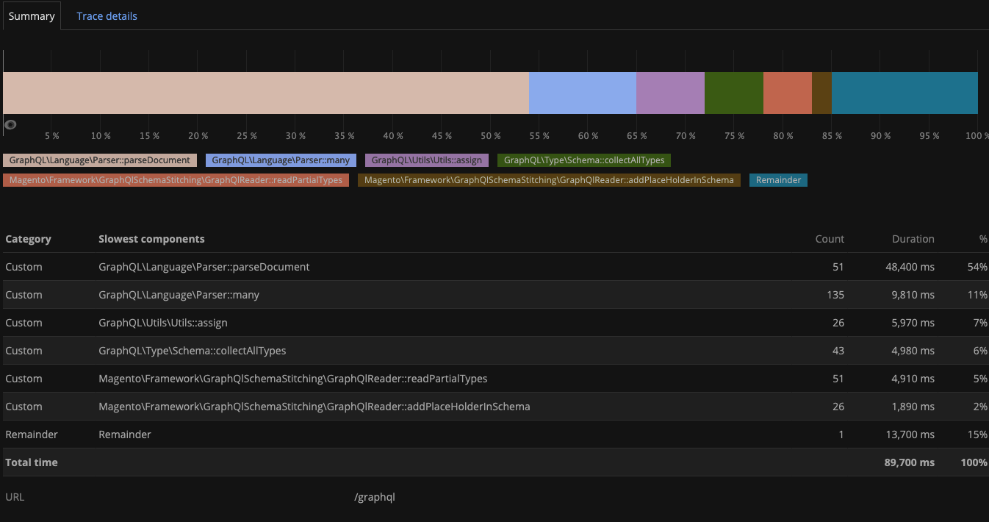Click the Slowest components column header
Screen dimensions: 989x522
point(151,239)
